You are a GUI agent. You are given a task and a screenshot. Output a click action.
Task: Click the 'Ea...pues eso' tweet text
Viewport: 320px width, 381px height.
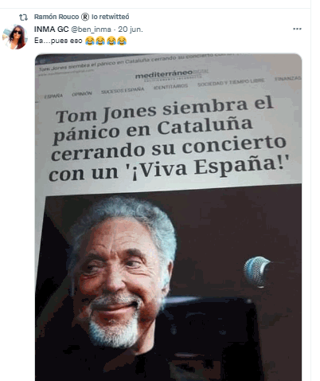coord(58,41)
